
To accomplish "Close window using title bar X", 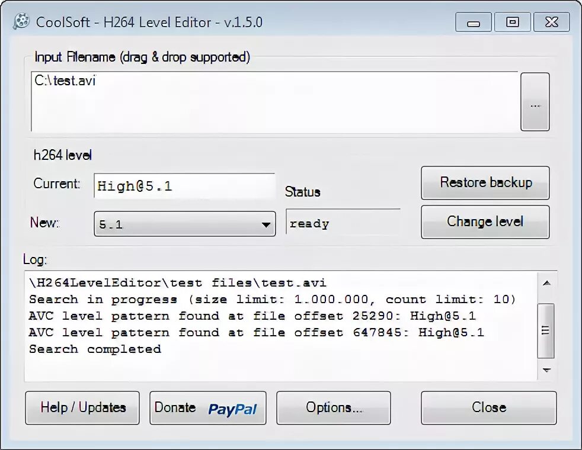I will (552, 22).
